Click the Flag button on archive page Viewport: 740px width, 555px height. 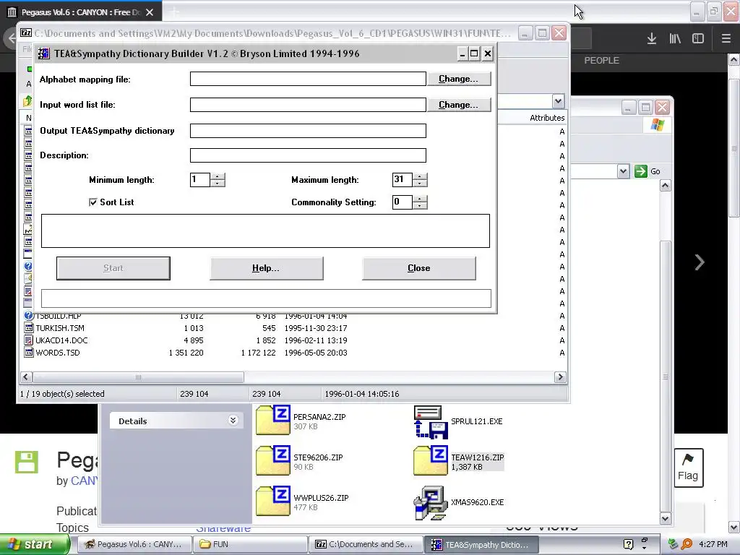688,468
